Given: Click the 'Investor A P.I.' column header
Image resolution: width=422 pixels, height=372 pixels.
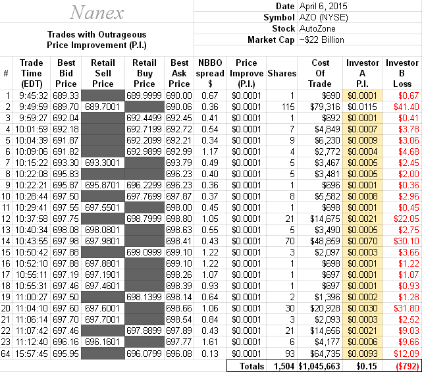Looking at the screenshot, I should point(363,73).
